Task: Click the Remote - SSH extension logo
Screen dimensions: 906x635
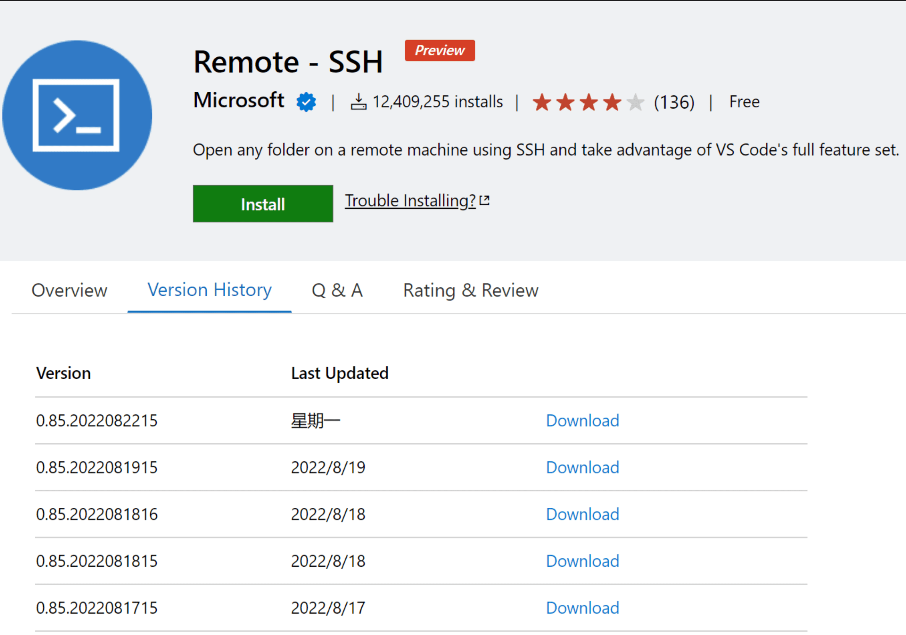Action: (77, 115)
